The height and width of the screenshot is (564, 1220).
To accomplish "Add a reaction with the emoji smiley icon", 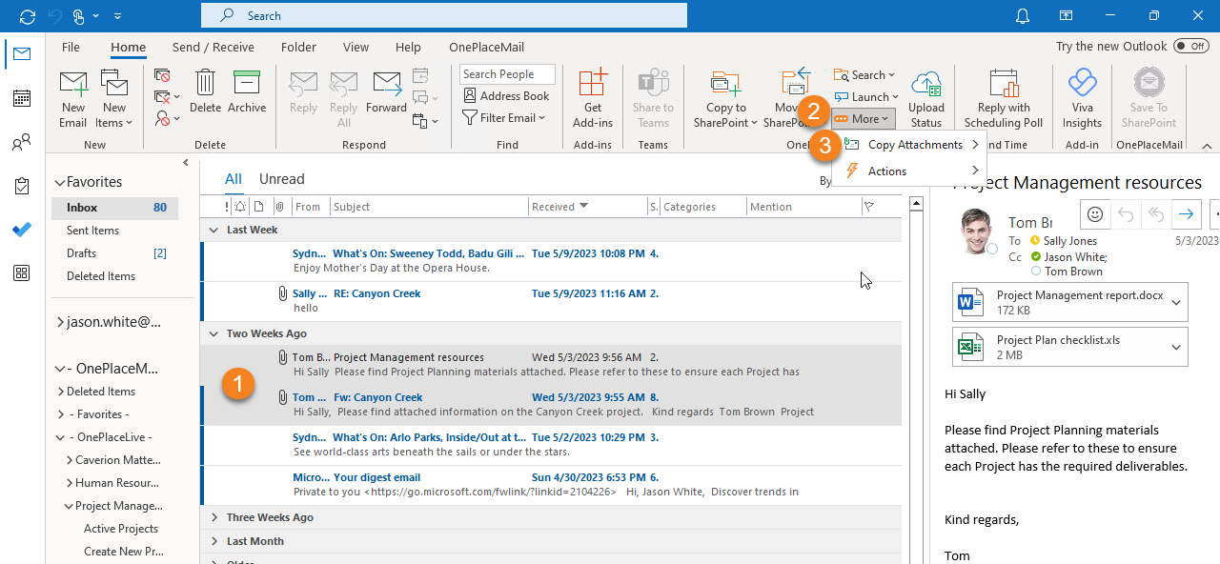I will [1094, 214].
